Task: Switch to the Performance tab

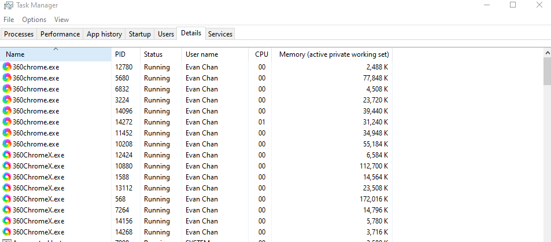Action: click(60, 34)
